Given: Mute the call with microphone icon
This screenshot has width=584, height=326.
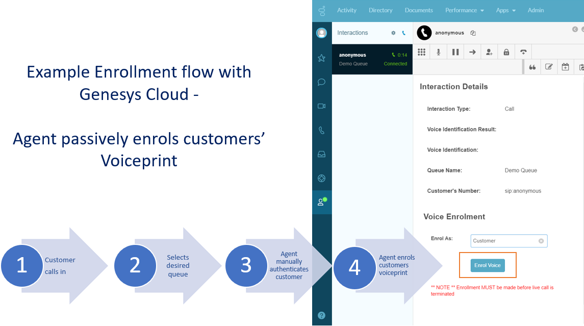Looking at the screenshot, I should click(x=438, y=52).
